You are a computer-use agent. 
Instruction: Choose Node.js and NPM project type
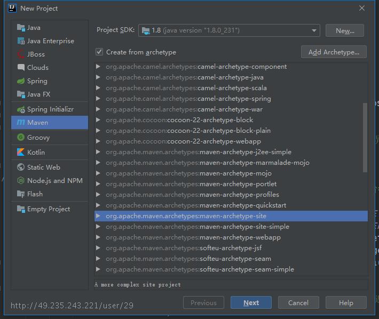pyautogui.click(x=50, y=181)
